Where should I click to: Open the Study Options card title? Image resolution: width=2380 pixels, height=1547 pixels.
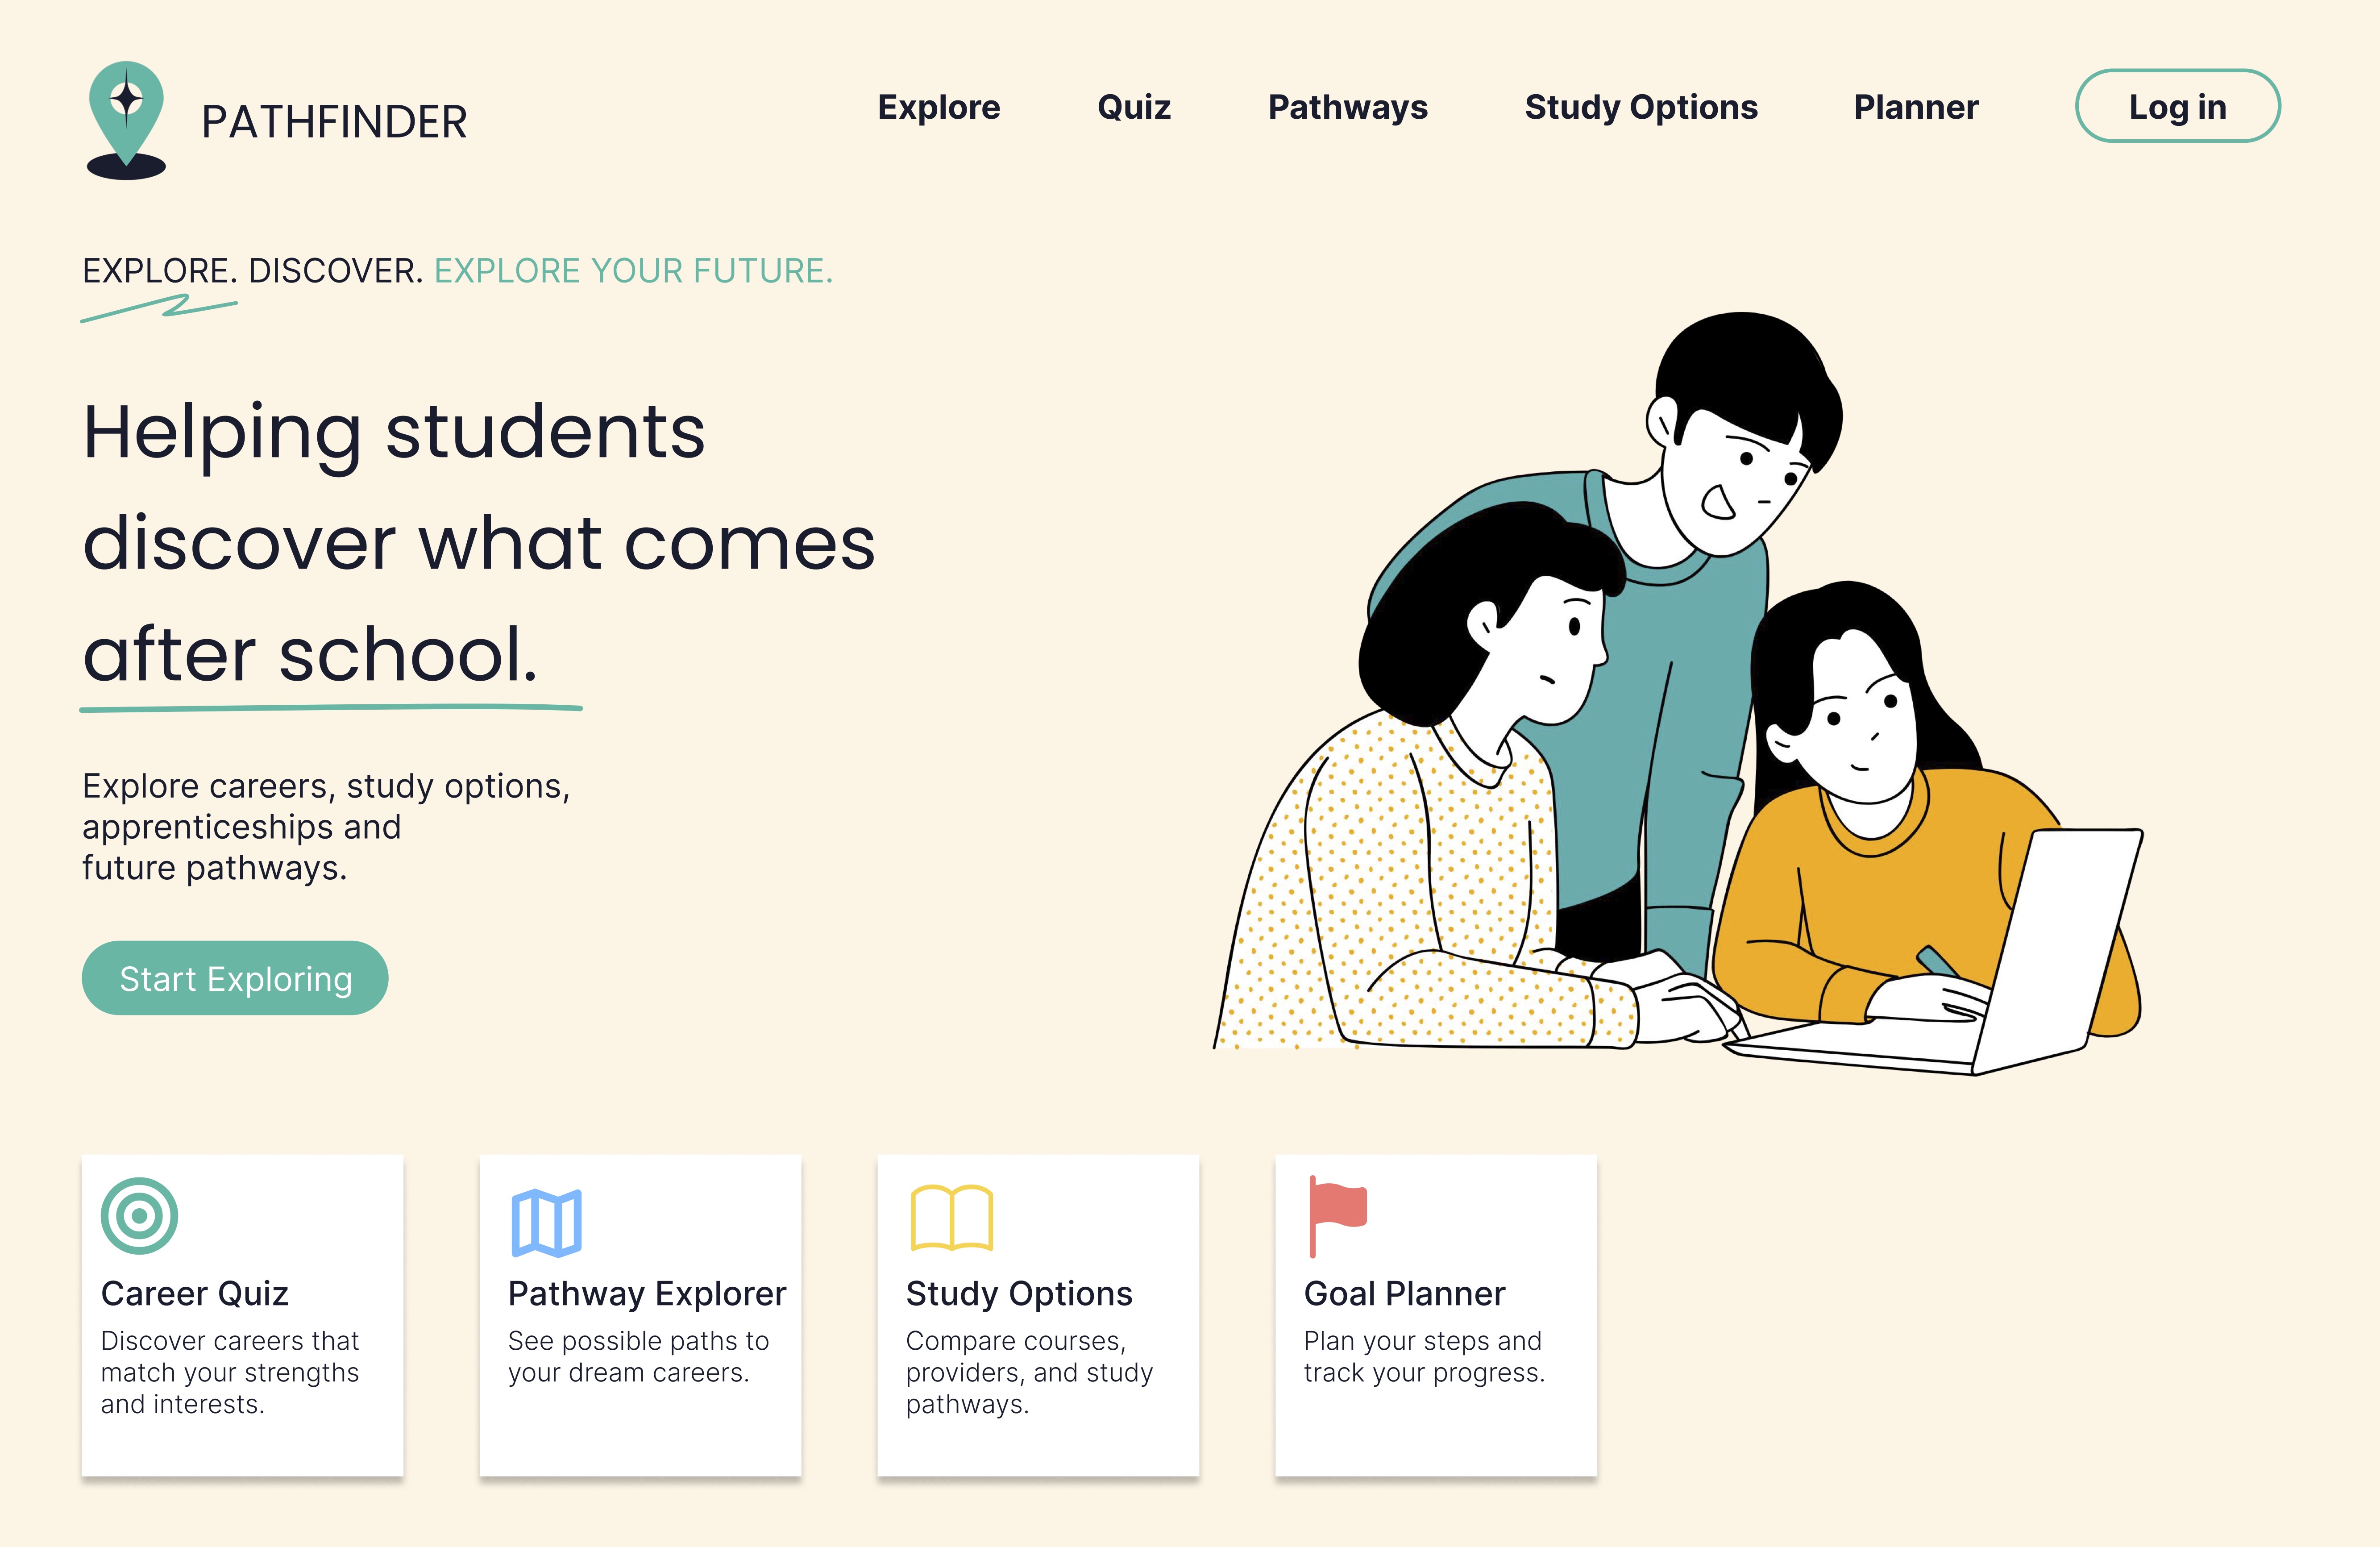1019,1293
